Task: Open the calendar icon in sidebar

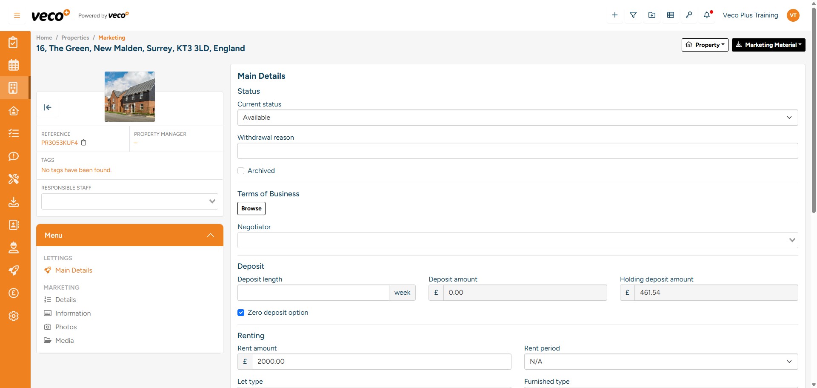Action: point(14,65)
